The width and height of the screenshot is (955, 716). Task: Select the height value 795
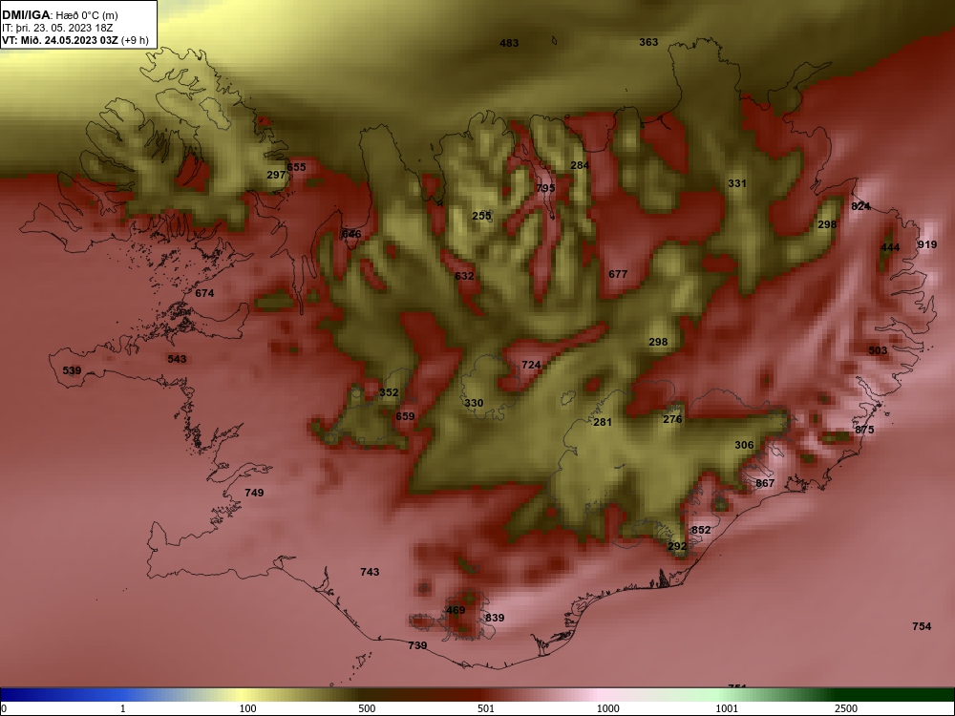(x=545, y=188)
